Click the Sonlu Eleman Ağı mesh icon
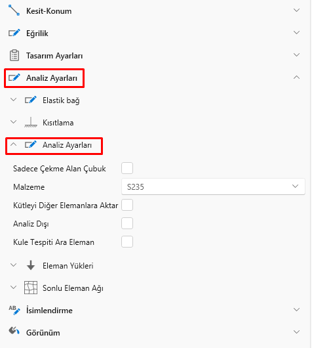This screenshot has height=348, width=312. coord(31,288)
